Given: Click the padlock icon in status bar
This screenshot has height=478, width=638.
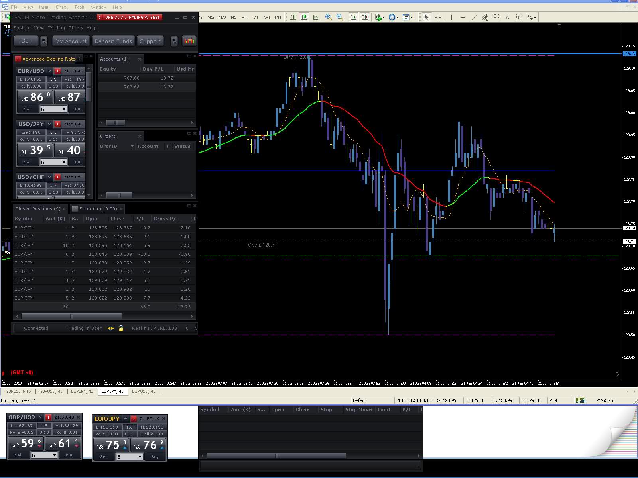Looking at the screenshot, I should [121, 328].
